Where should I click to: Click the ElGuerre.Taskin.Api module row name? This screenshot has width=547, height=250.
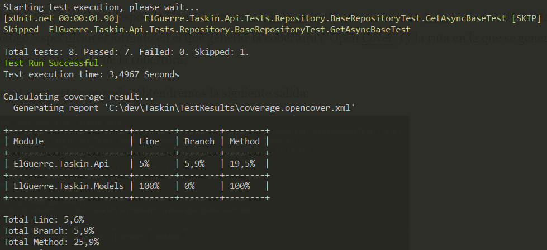(x=61, y=164)
